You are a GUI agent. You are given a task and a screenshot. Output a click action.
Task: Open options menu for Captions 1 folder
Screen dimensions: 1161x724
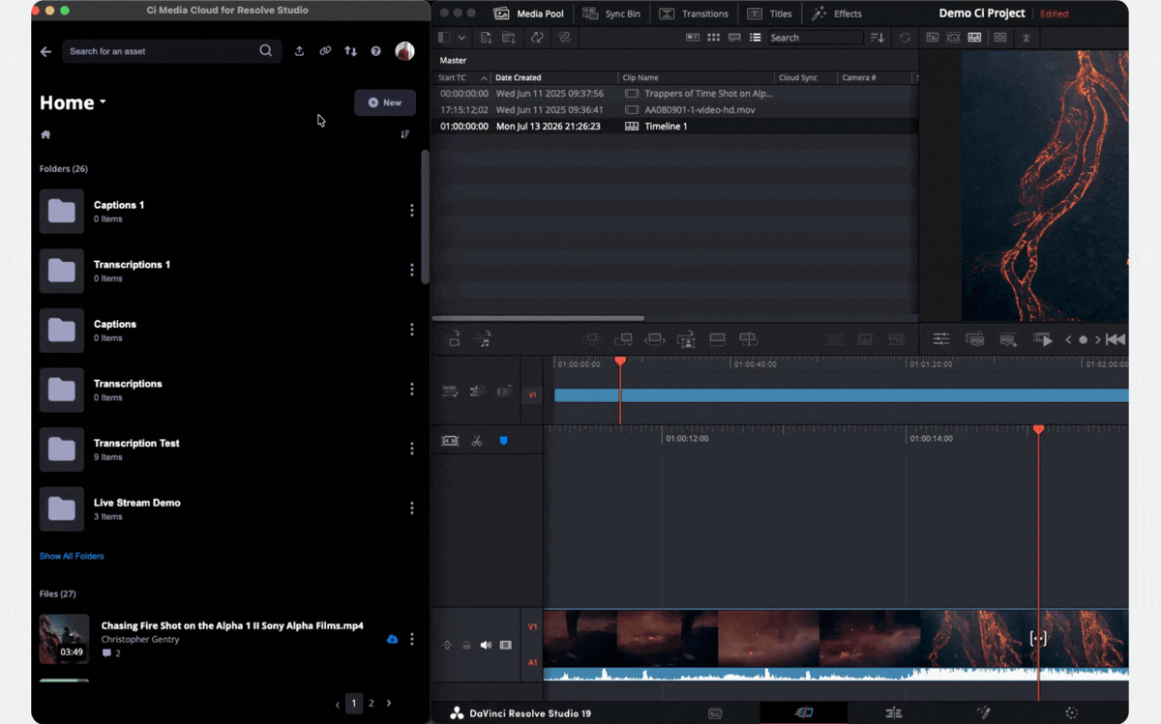pyautogui.click(x=411, y=211)
